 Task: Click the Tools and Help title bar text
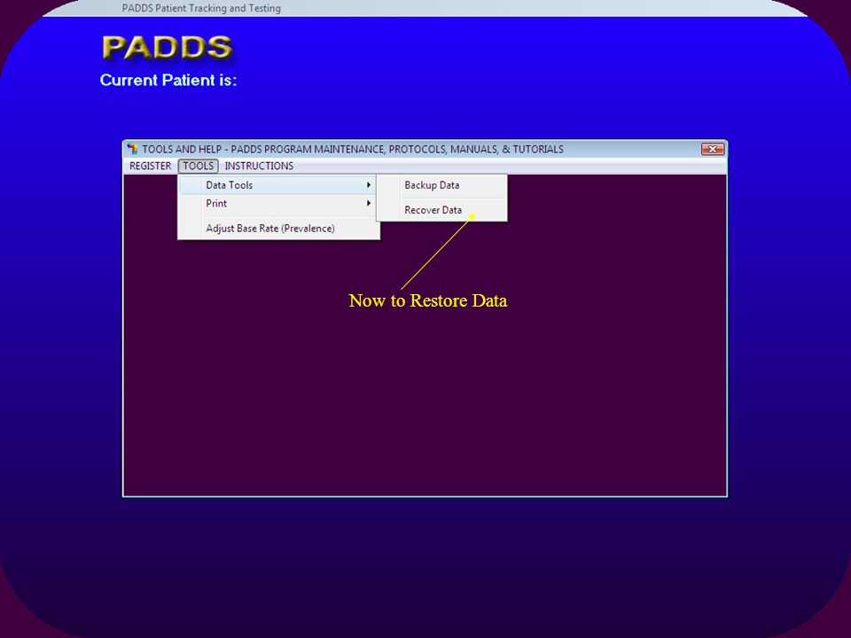(x=353, y=149)
